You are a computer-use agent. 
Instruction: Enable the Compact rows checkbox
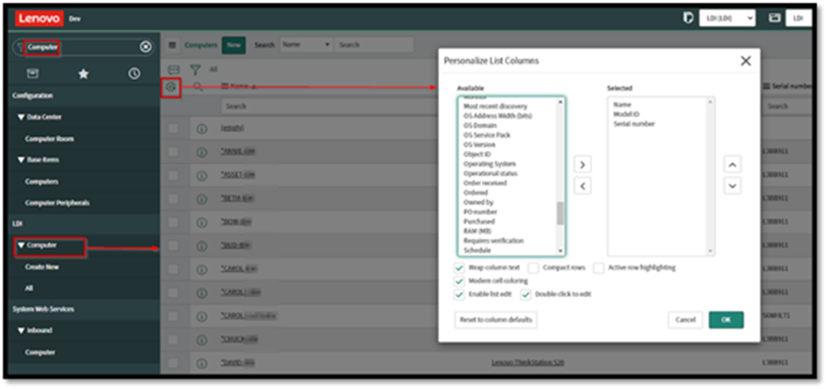point(533,267)
